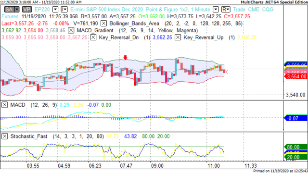This screenshot has height=173, width=308.
Task: Toggle the MACD_Gradient study checkbox
Action: tap(71, 30)
